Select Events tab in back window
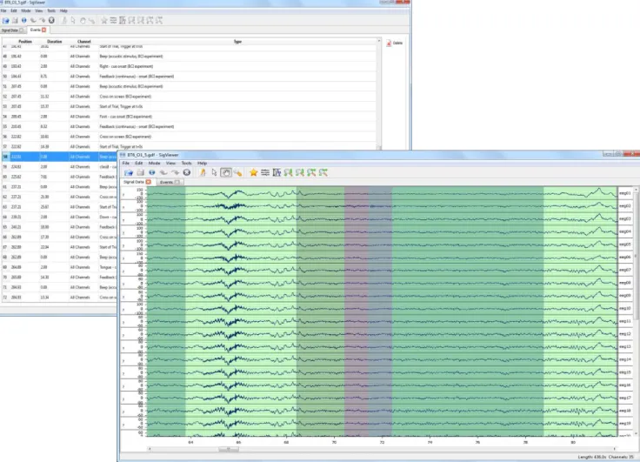This screenshot has width=640, height=462. coord(38,30)
